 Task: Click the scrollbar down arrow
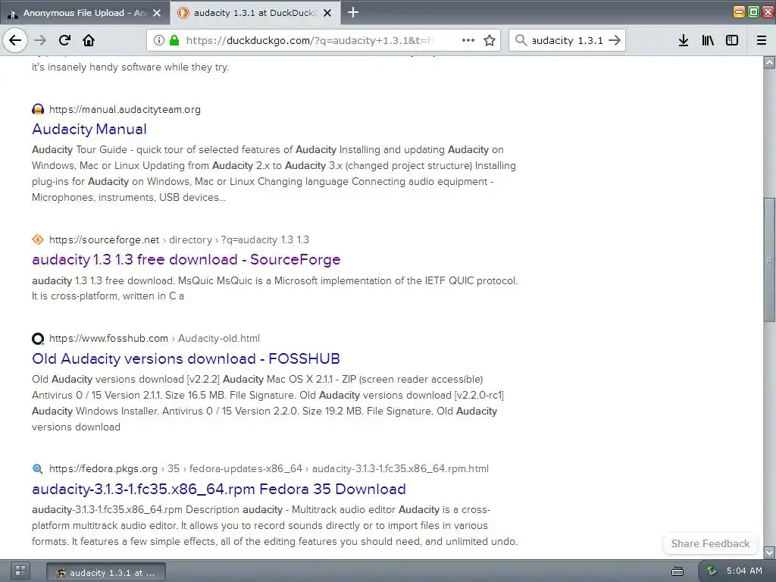[x=769, y=552]
